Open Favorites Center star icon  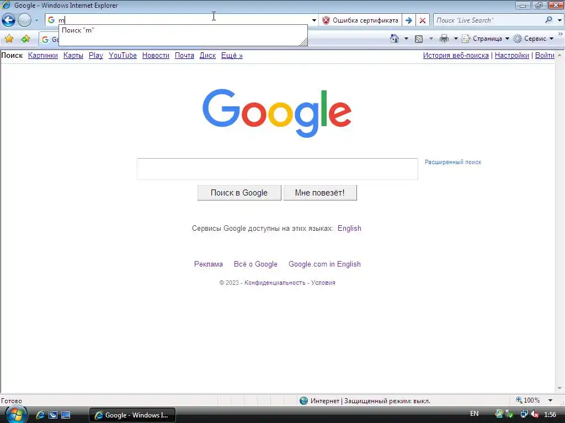(9, 39)
